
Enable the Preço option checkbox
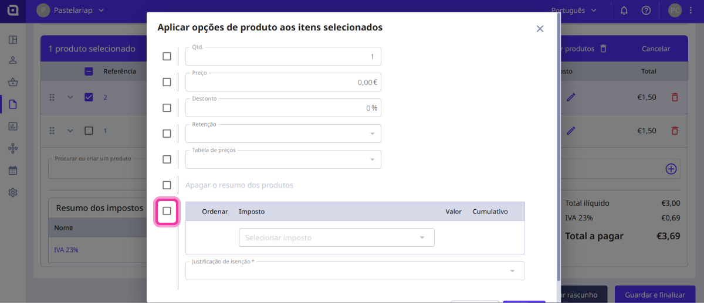[x=167, y=82]
